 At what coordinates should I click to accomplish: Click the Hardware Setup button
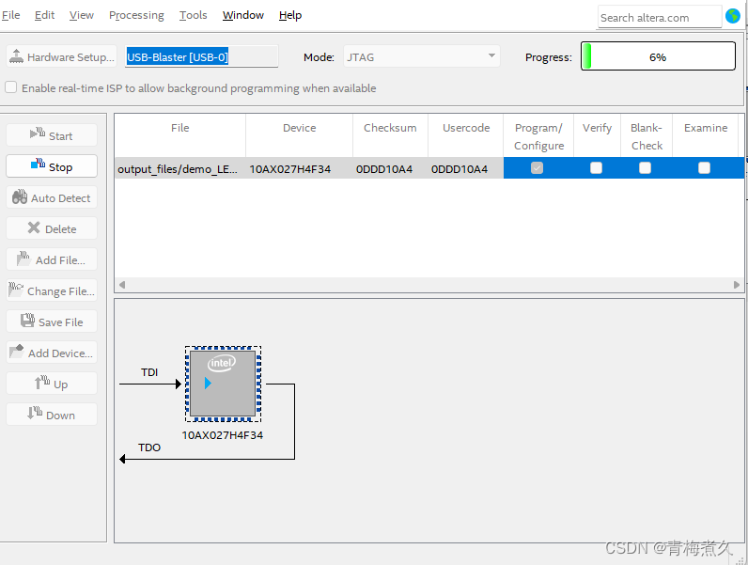pyautogui.click(x=61, y=56)
